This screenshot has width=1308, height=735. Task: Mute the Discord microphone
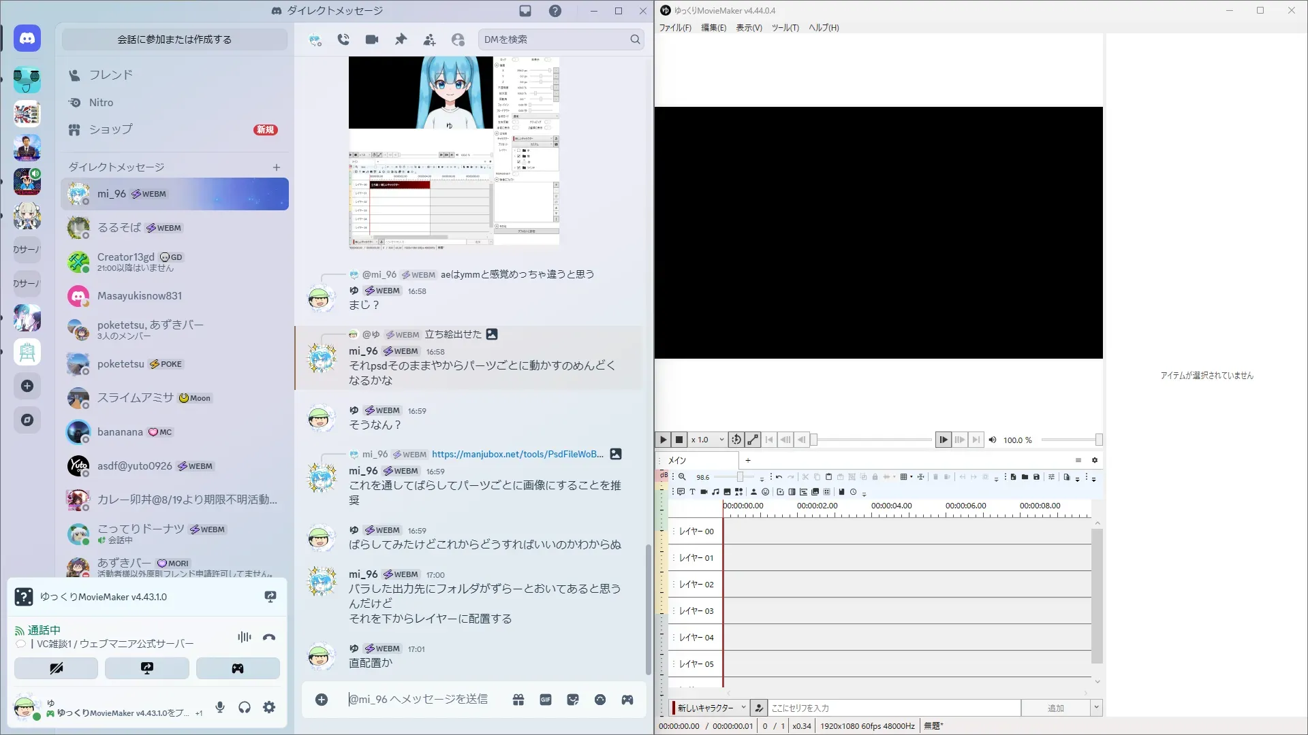[x=220, y=708]
